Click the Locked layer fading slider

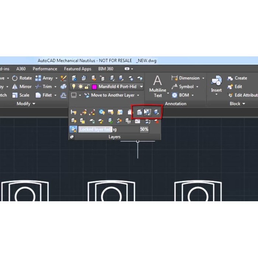[109, 129]
